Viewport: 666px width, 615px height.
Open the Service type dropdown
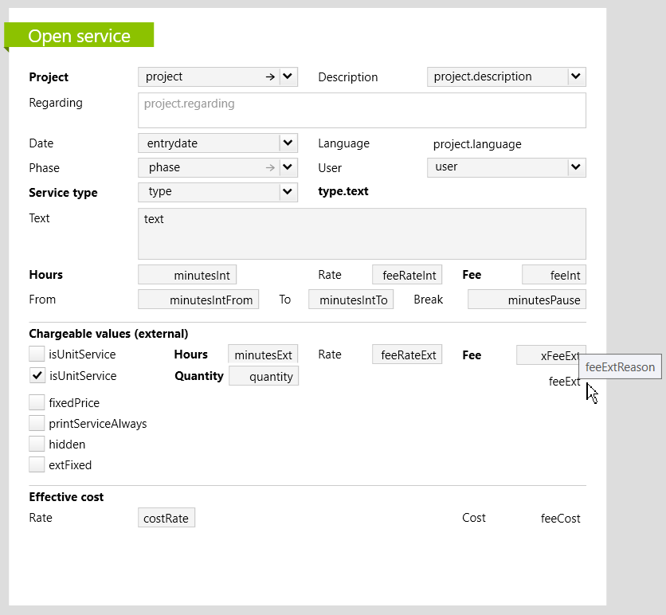(x=288, y=192)
